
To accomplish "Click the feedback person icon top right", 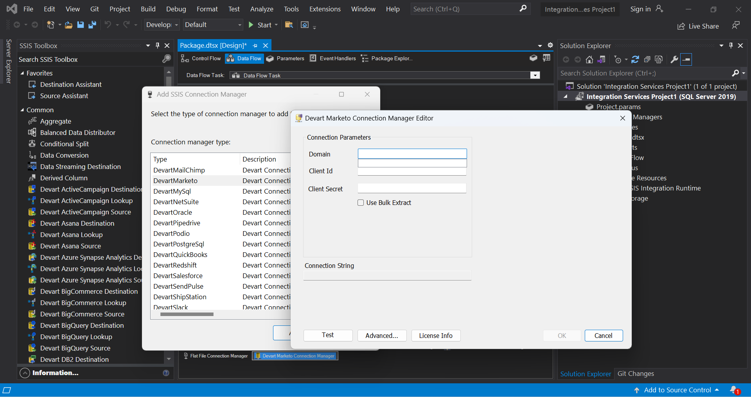I will (x=735, y=25).
